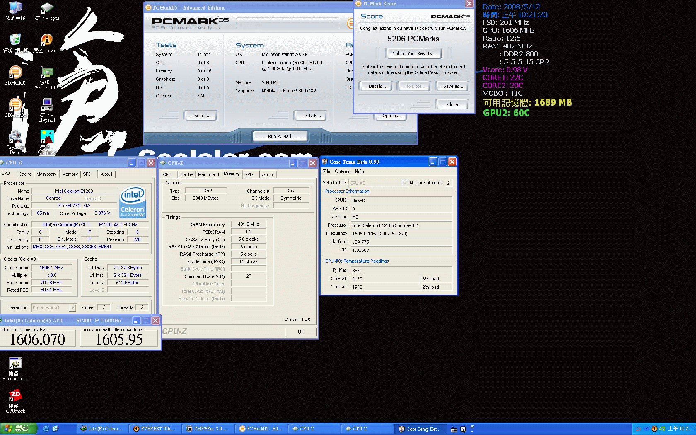This screenshot has height=435, width=696.
Task: Click the 5206 PCMarks score text
Action: pos(413,39)
